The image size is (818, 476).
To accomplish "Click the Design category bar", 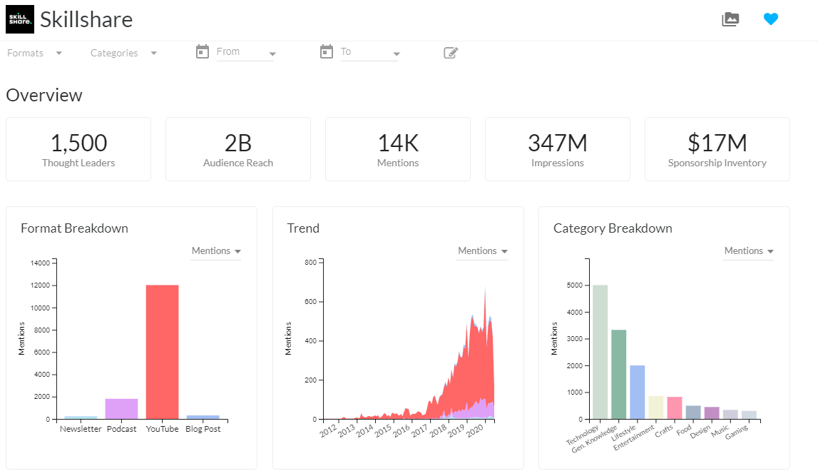I will pos(712,413).
